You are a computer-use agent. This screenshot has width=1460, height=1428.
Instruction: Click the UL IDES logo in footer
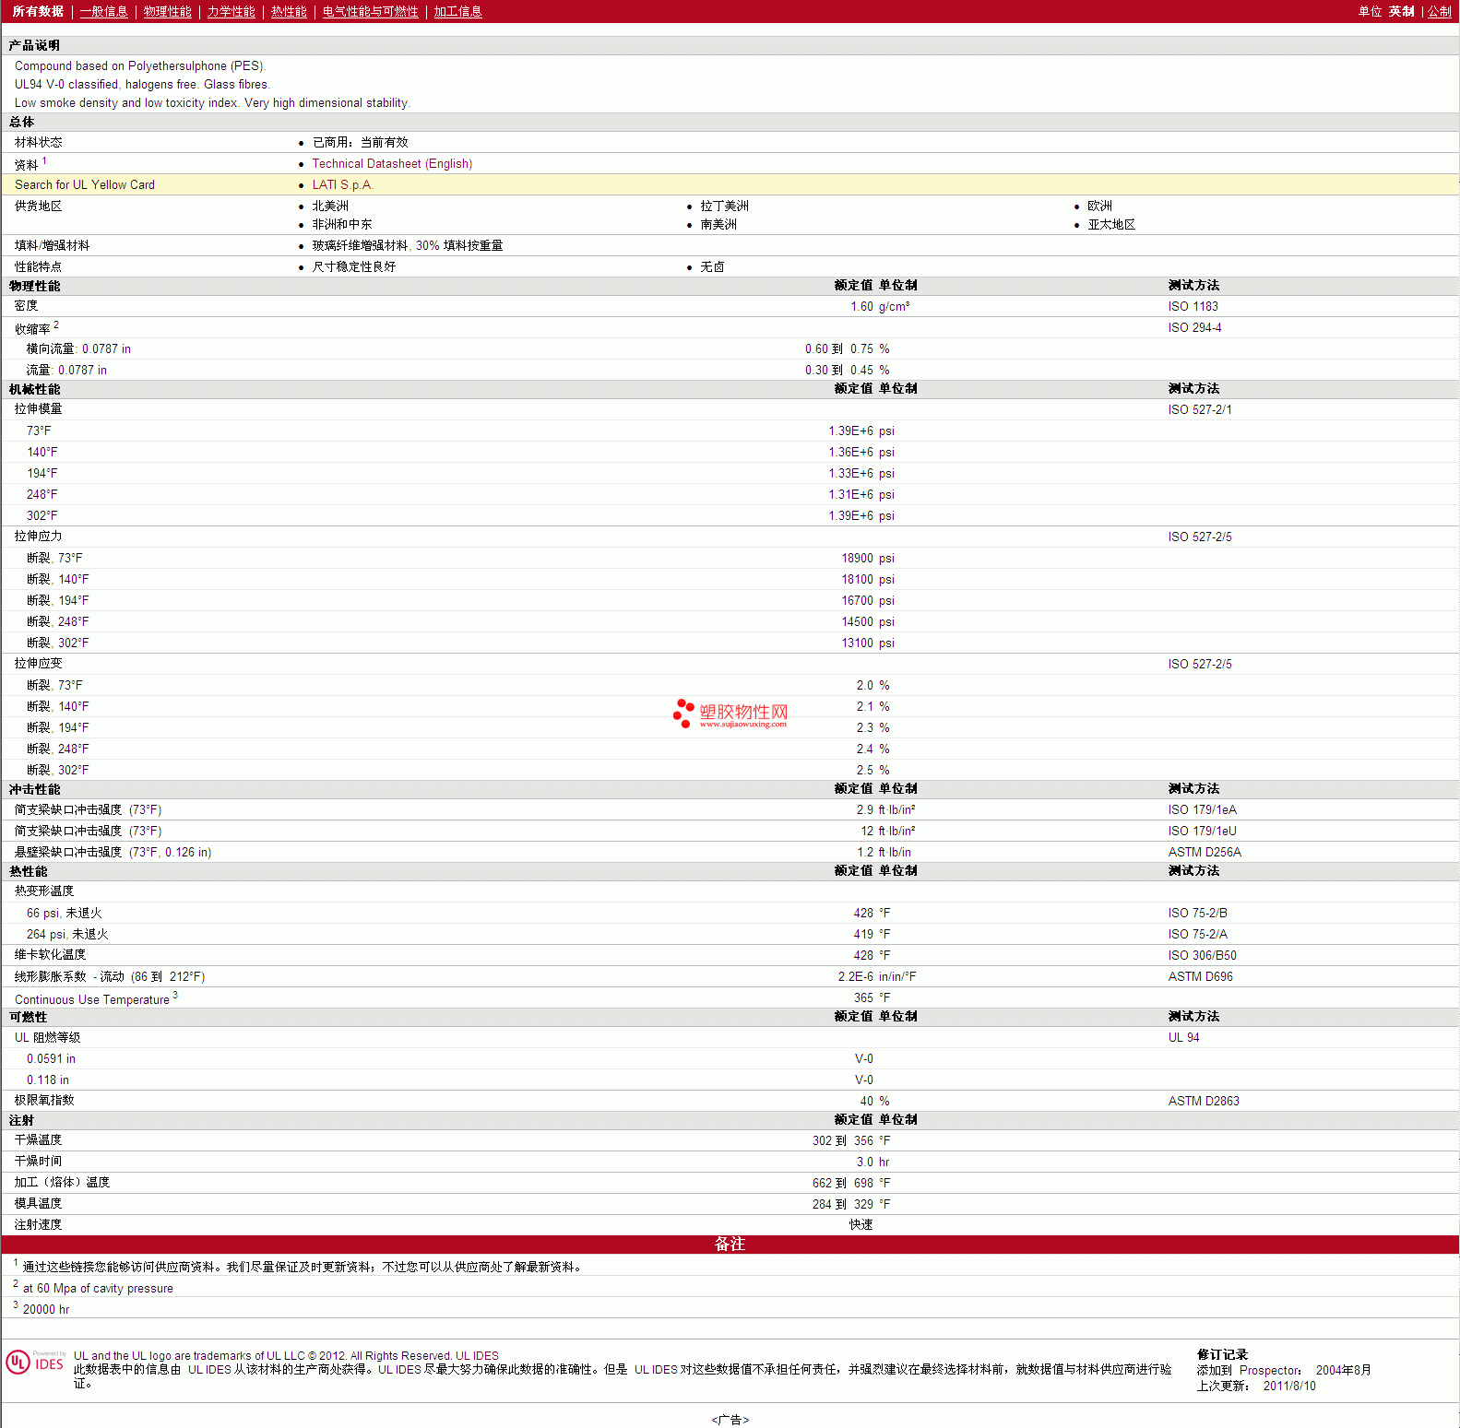35,1363
